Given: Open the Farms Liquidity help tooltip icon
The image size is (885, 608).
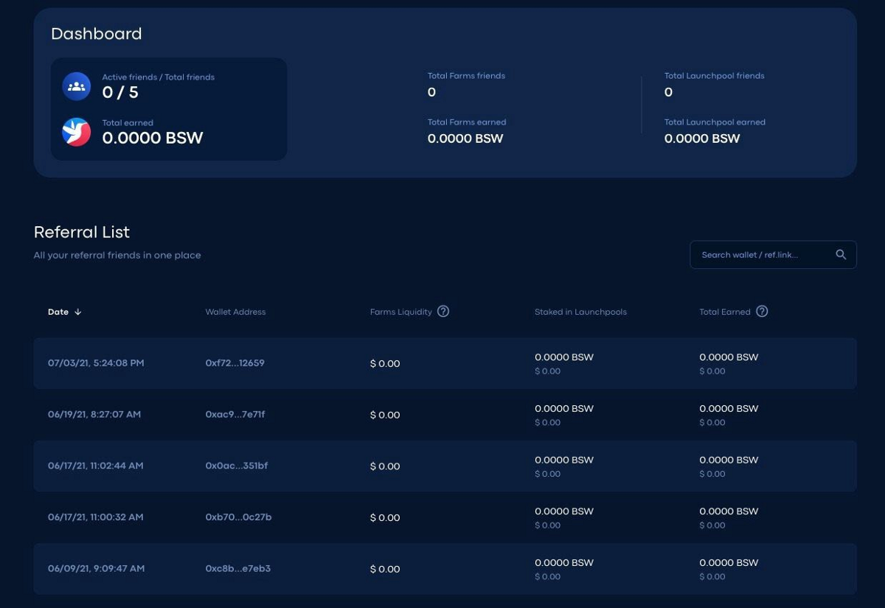Looking at the screenshot, I should [443, 311].
